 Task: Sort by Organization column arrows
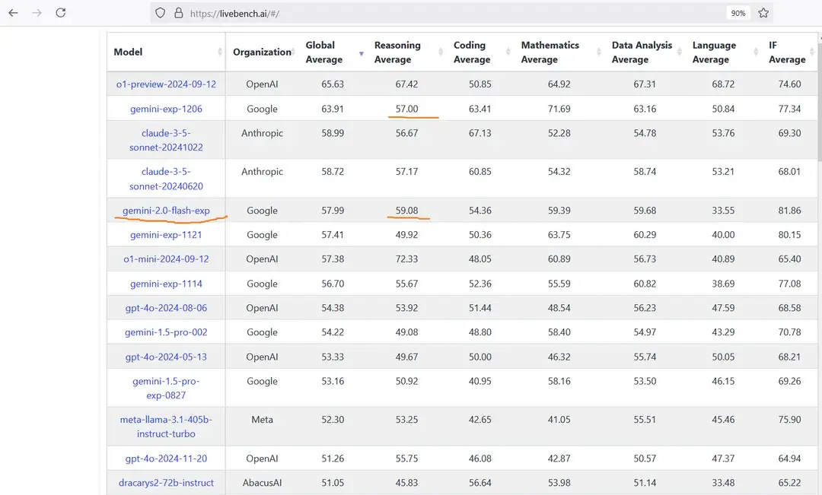tap(294, 52)
